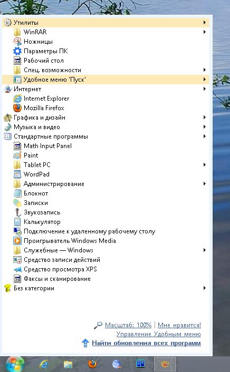Screen dimensions: 230x372
Task: Click the orange paw taskbar button
Action: tap(165, 364)
